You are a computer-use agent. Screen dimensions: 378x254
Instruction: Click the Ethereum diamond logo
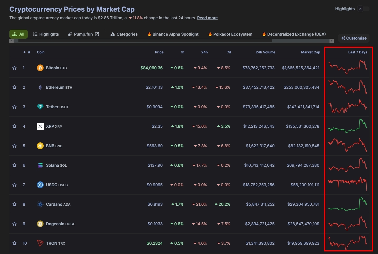coord(40,87)
